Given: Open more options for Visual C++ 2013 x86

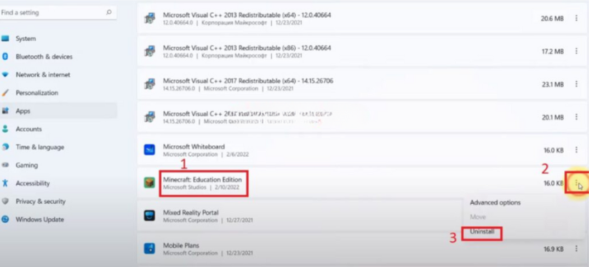Looking at the screenshot, I should [x=576, y=51].
